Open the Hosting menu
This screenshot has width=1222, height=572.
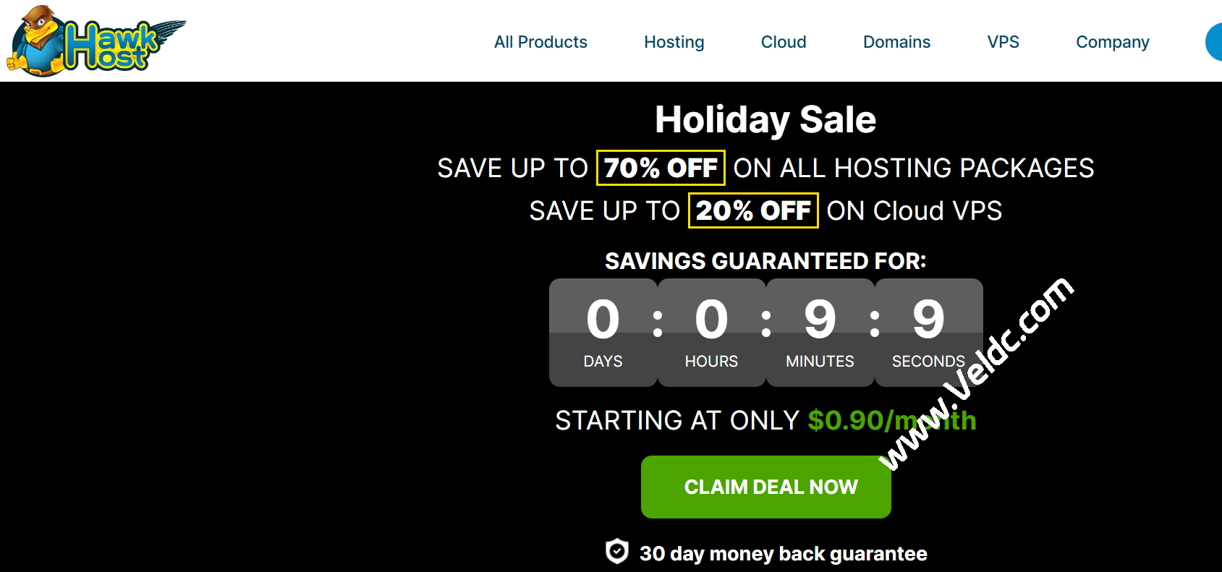[x=674, y=42]
